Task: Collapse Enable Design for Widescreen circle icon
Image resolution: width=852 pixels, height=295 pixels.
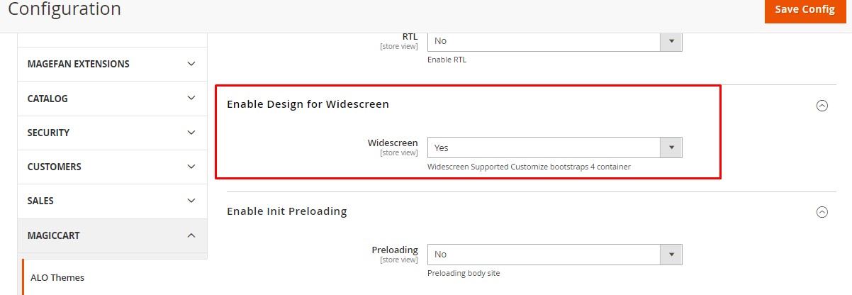Action: (822, 106)
